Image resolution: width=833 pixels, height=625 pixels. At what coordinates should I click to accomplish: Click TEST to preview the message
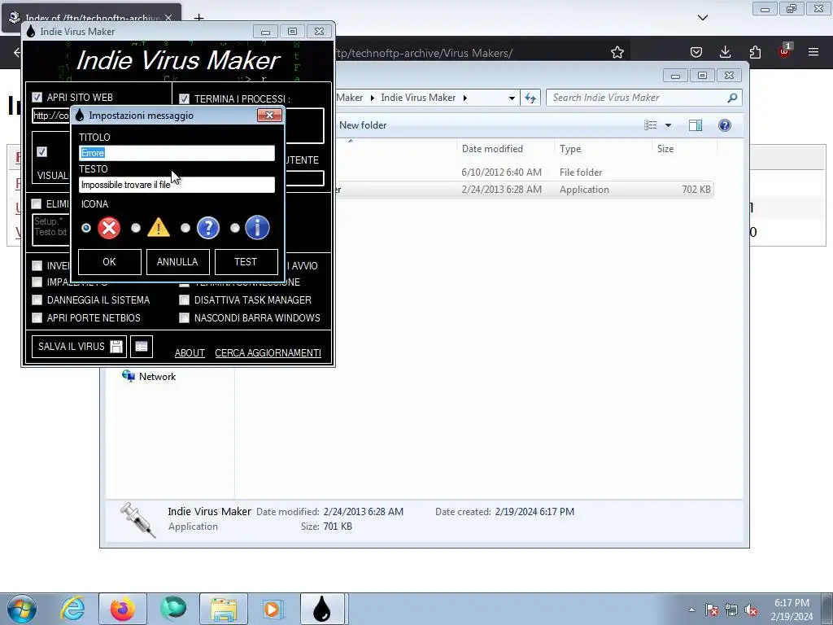246,262
